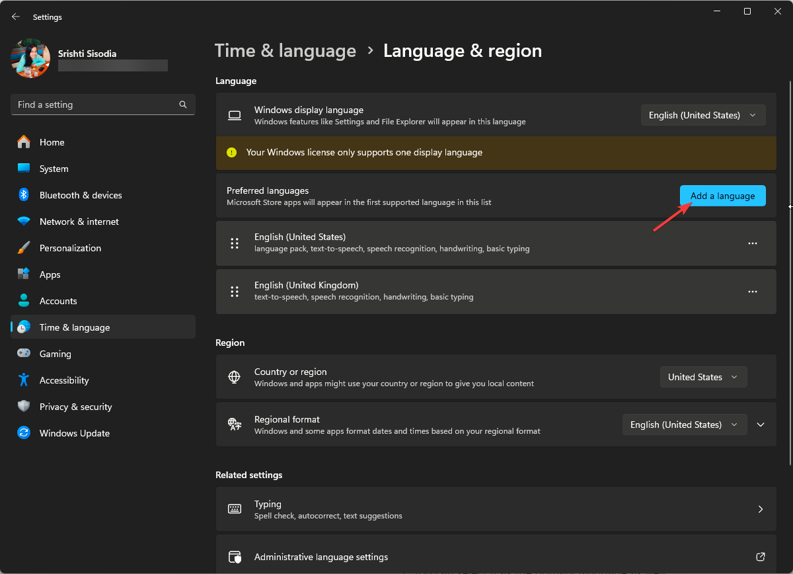Screen dimensions: 793x574
Task: Select Bluetooth & devices in the sidebar
Action: click(81, 195)
